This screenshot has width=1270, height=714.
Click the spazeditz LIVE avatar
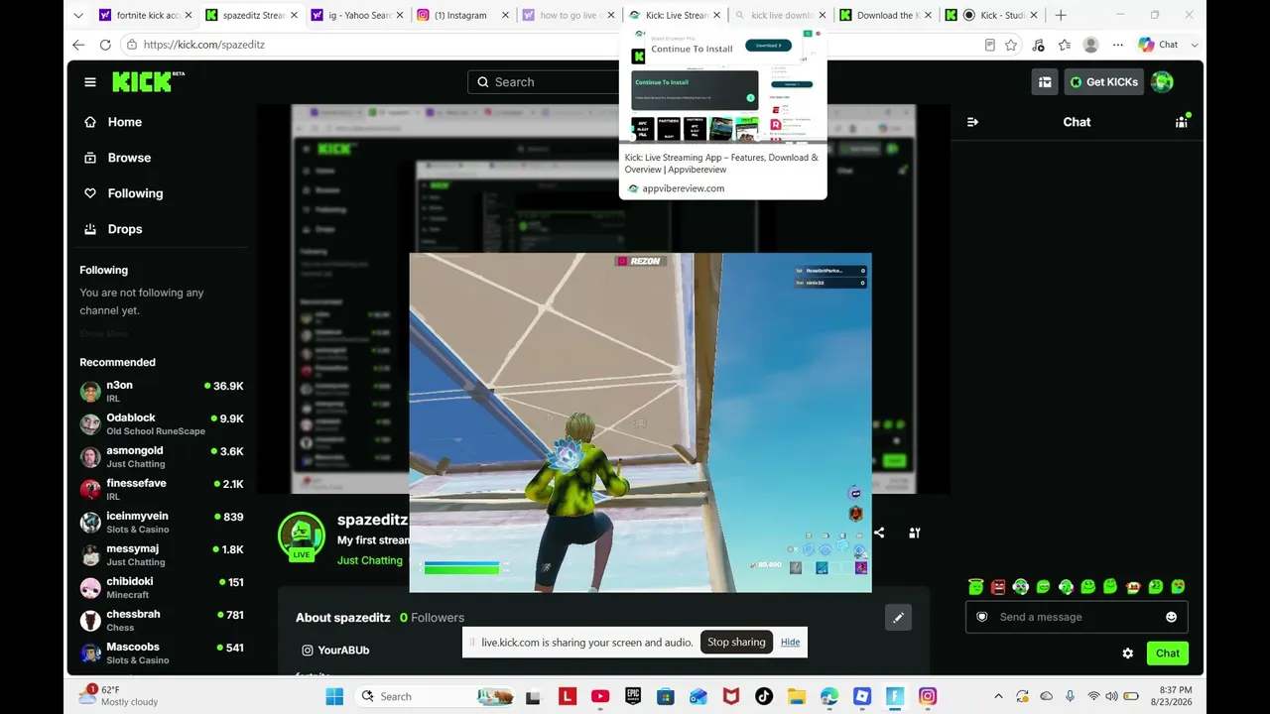[301, 536]
